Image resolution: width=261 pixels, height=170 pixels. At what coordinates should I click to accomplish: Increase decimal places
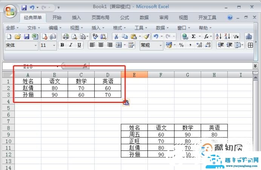tap(199, 45)
